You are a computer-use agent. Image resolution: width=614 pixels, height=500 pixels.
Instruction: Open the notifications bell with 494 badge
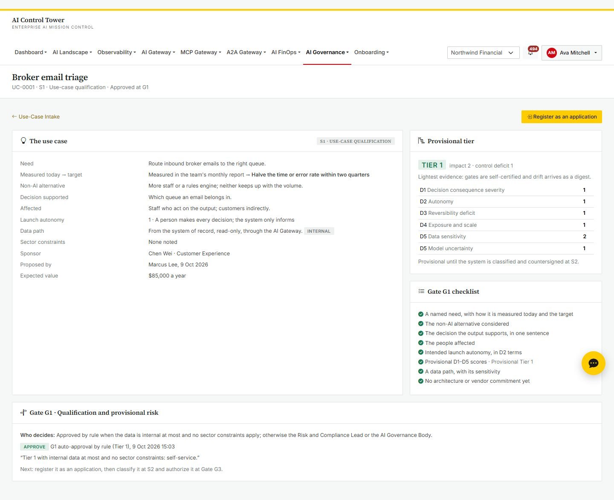tap(531, 52)
